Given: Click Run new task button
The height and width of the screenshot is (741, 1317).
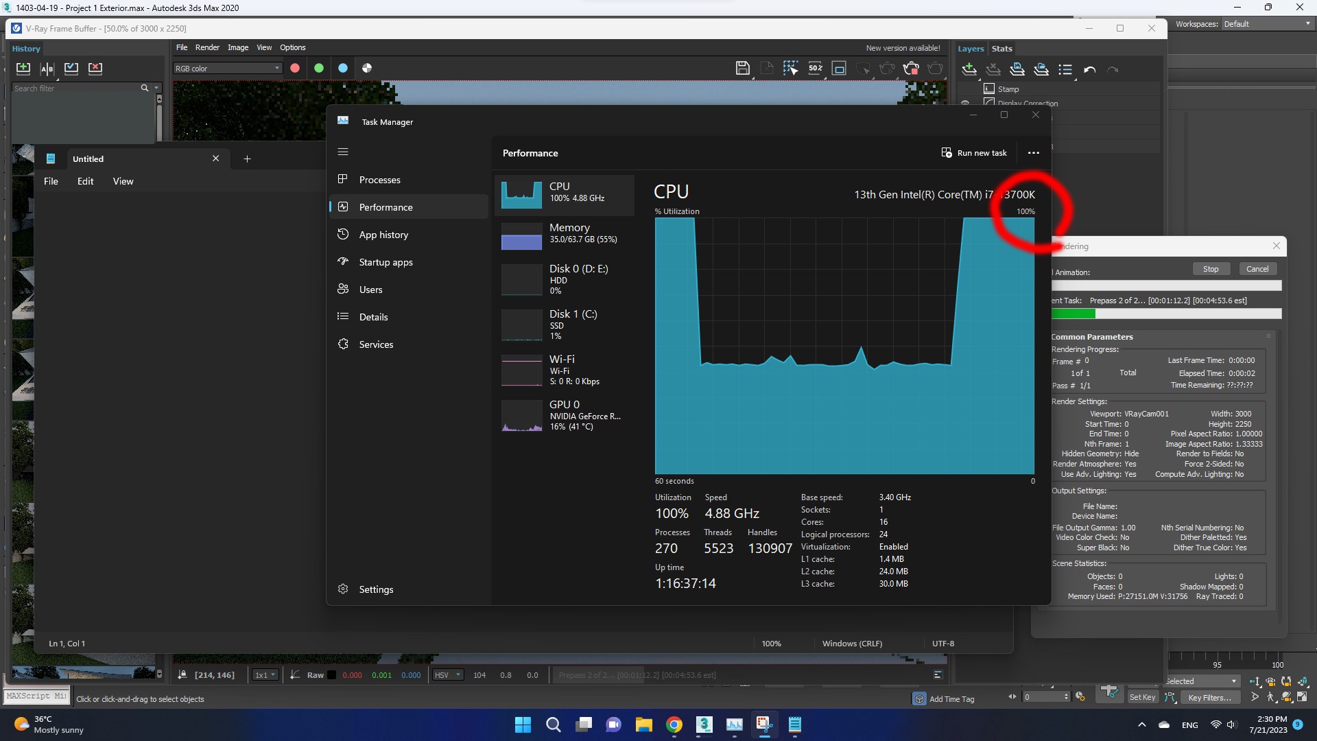Looking at the screenshot, I should point(974,153).
